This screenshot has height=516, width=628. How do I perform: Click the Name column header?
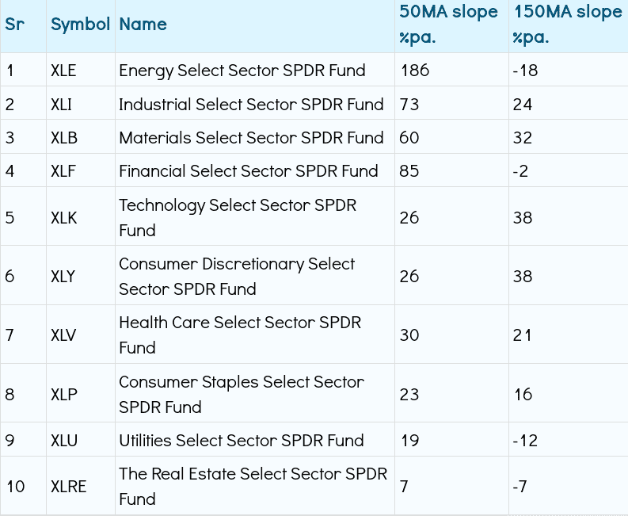(143, 24)
